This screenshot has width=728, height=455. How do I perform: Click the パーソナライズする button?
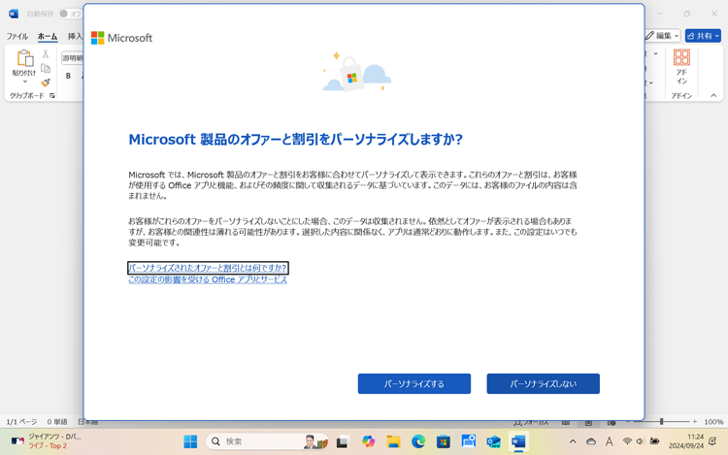414,383
